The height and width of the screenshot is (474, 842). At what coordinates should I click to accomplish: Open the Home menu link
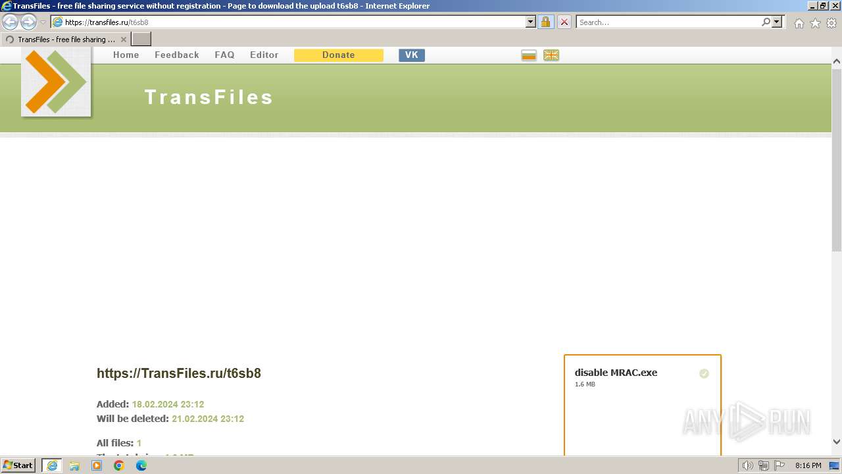pyautogui.click(x=126, y=55)
